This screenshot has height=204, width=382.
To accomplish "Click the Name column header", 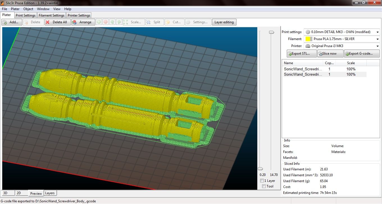I will (x=302, y=63).
